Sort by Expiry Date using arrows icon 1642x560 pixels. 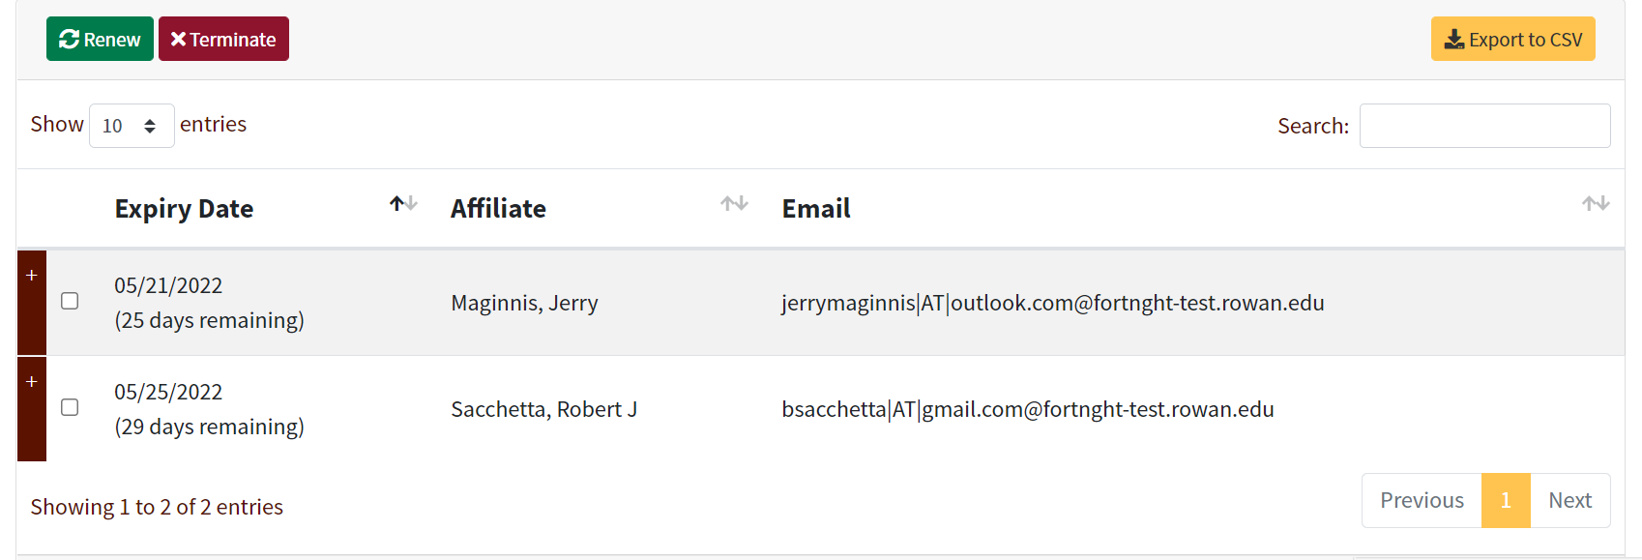point(403,204)
